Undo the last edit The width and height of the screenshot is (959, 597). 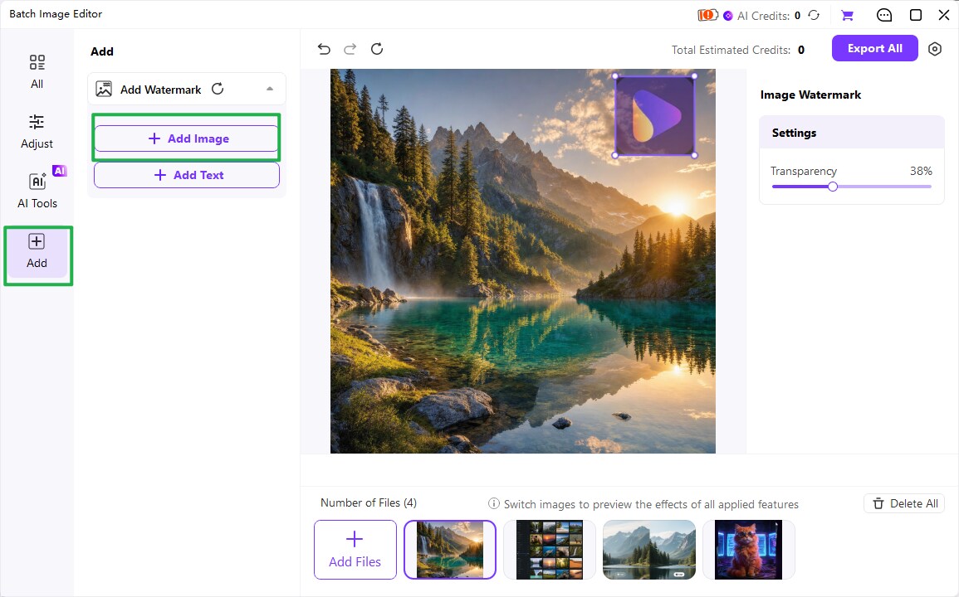click(324, 50)
